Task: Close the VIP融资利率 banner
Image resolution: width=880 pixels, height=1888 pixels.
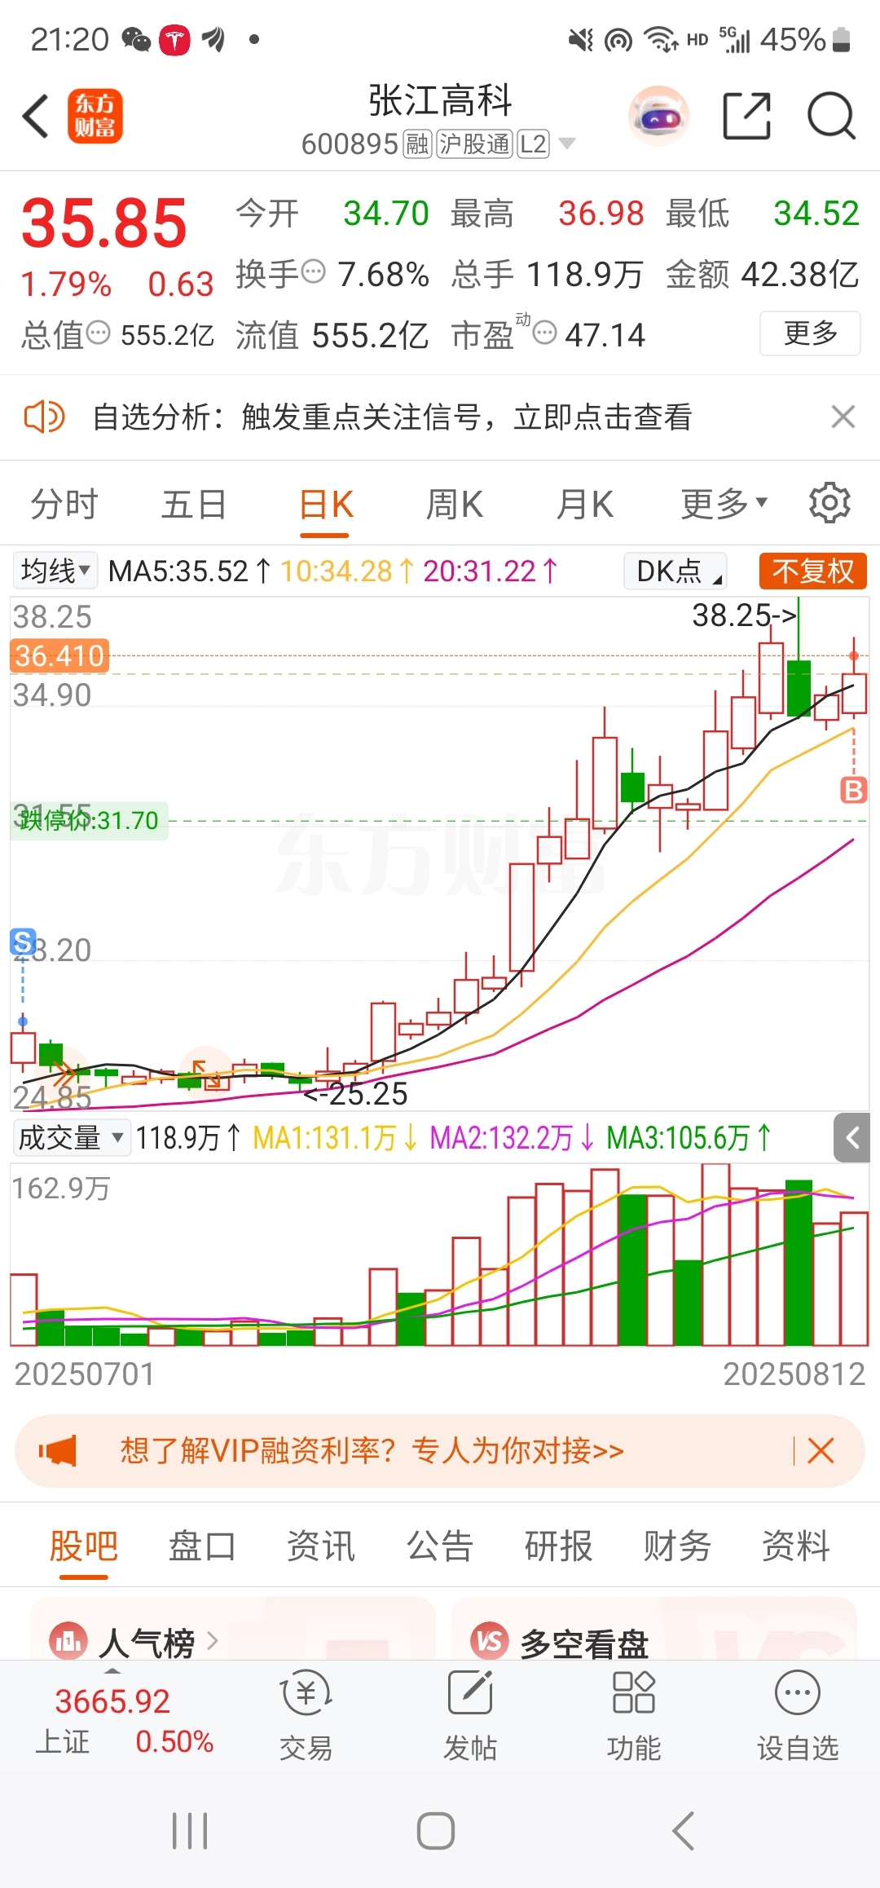Action: click(821, 1450)
